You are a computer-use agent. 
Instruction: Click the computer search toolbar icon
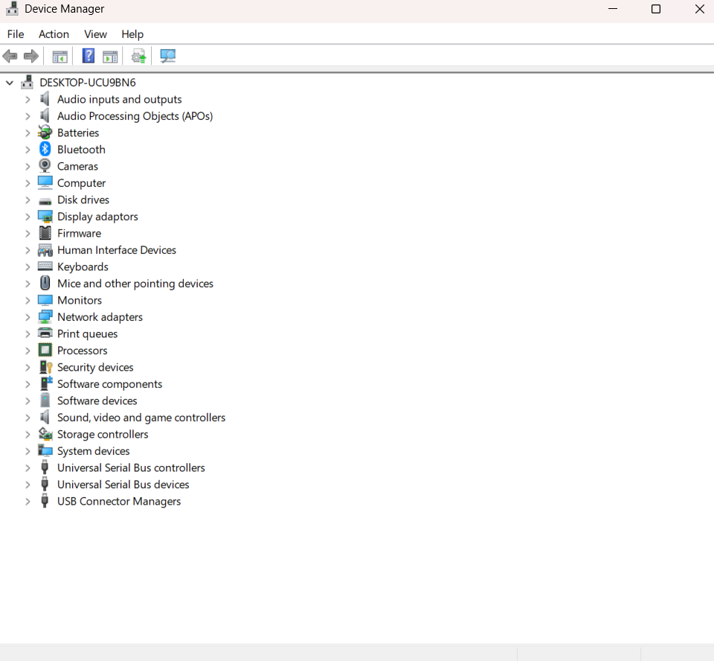tap(167, 56)
